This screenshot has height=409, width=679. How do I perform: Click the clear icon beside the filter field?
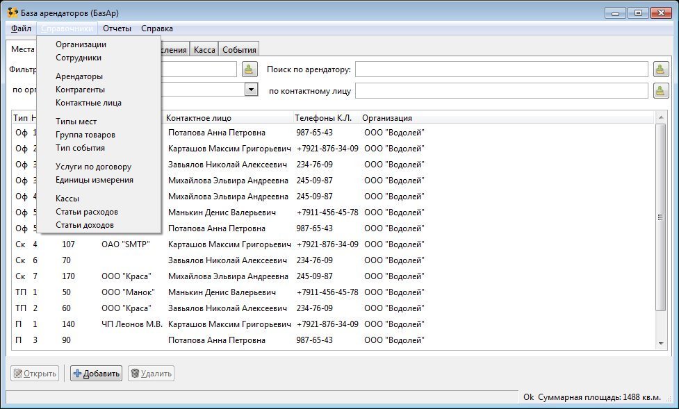click(249, 69)
